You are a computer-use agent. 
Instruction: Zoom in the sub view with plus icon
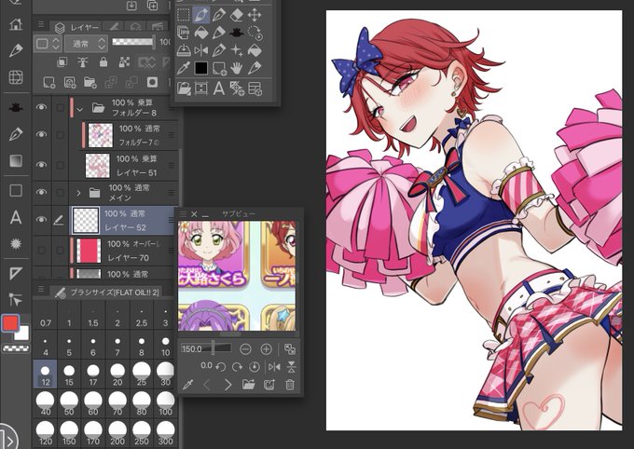click(266, 348)
